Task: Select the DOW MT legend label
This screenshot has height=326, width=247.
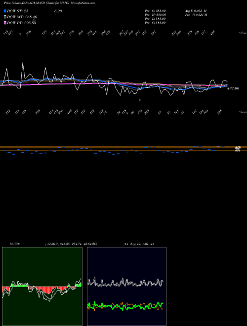Action: (x=22, y=17)
